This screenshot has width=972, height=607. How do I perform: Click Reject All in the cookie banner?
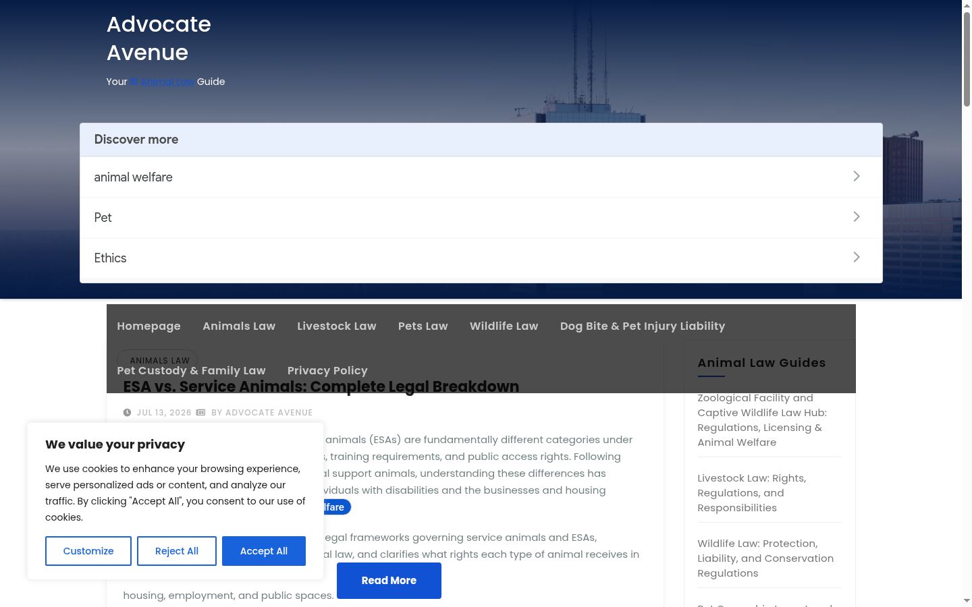point(177,551)
